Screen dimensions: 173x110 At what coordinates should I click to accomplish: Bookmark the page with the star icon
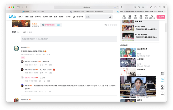(x=143, y=7)
